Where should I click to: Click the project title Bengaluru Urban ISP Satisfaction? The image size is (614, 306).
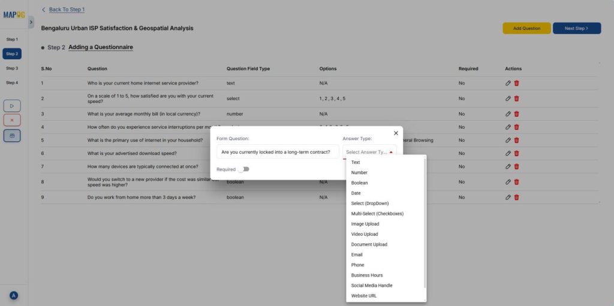tap(117, 28)
